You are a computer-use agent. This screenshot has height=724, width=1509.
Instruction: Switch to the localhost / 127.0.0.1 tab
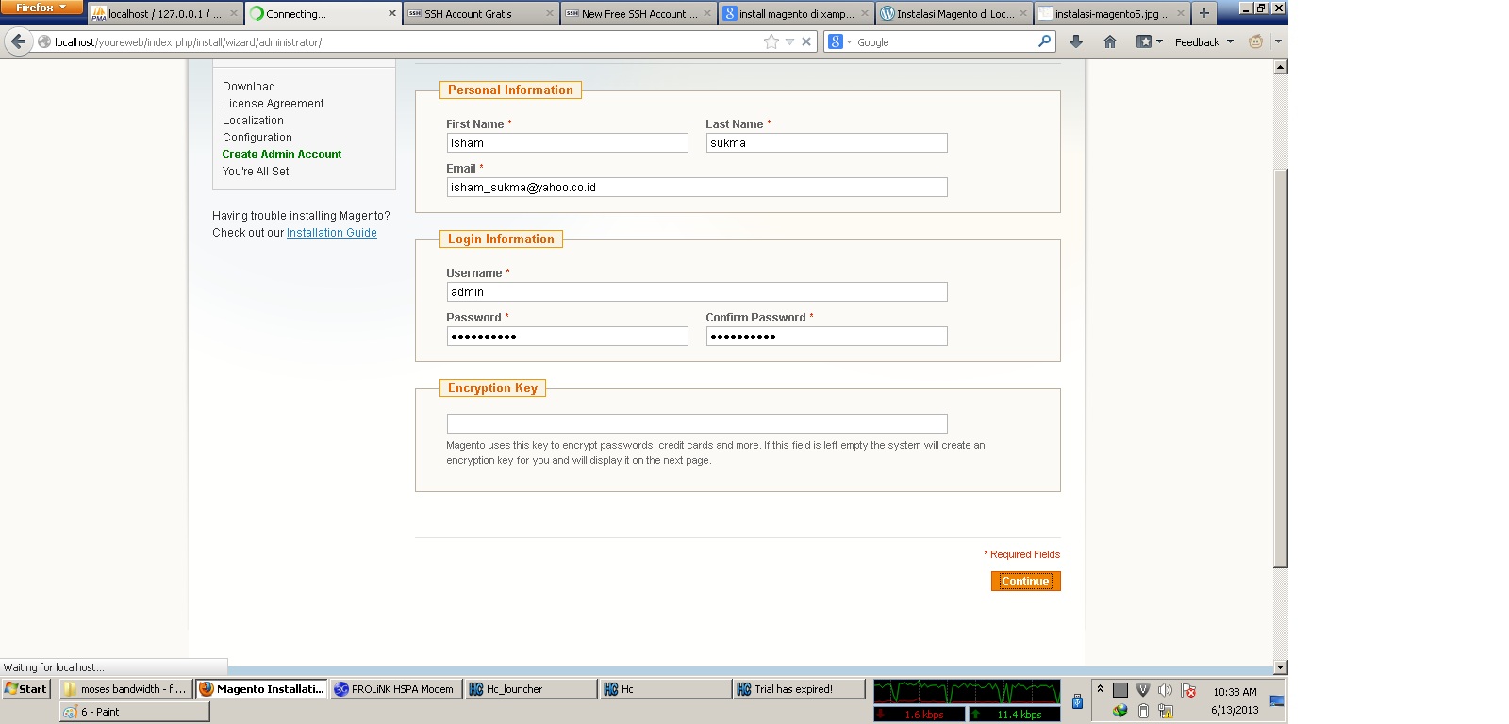click(x=165, y=14)
